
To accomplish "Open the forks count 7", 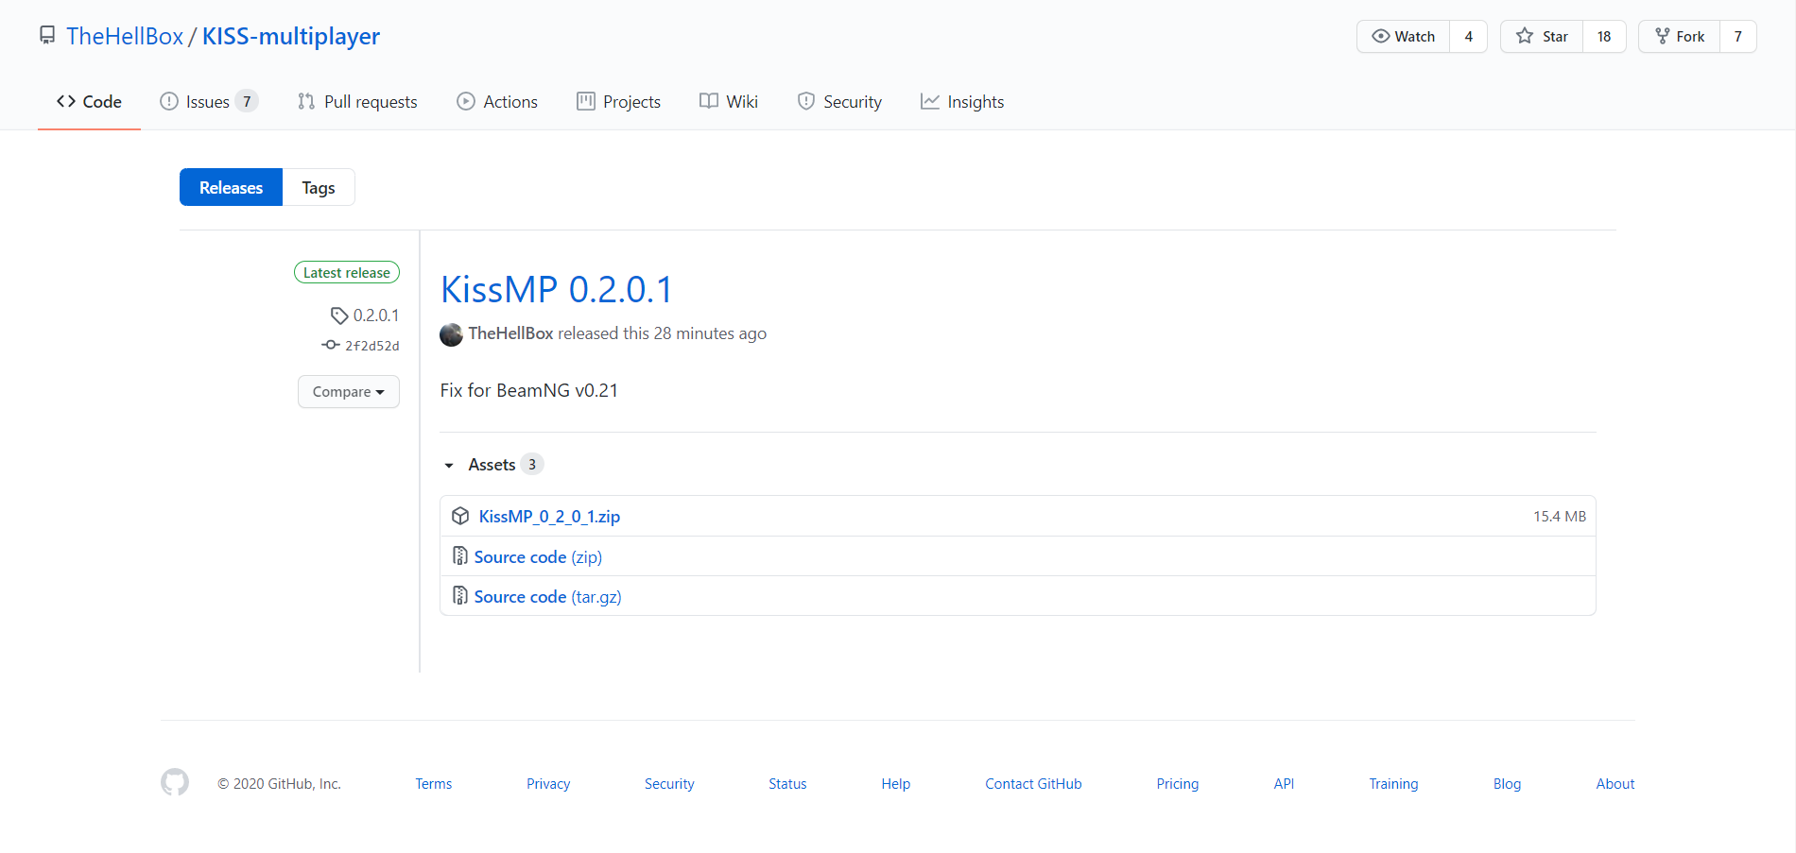I will point(1738,37).
